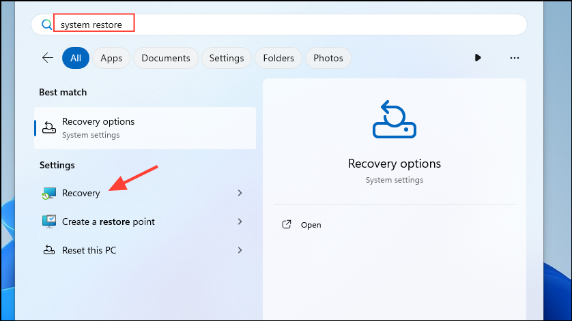This screenshot has height=321, width=572.
Task: Expand the Reset this PC chevron
Action: [x=240, y=250]
